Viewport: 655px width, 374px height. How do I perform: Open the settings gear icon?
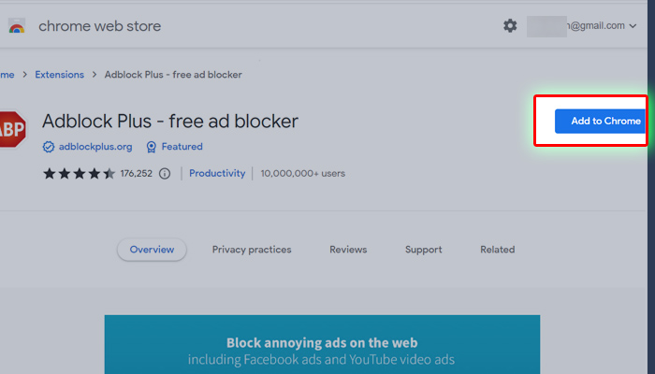click(x=510, y=26)
